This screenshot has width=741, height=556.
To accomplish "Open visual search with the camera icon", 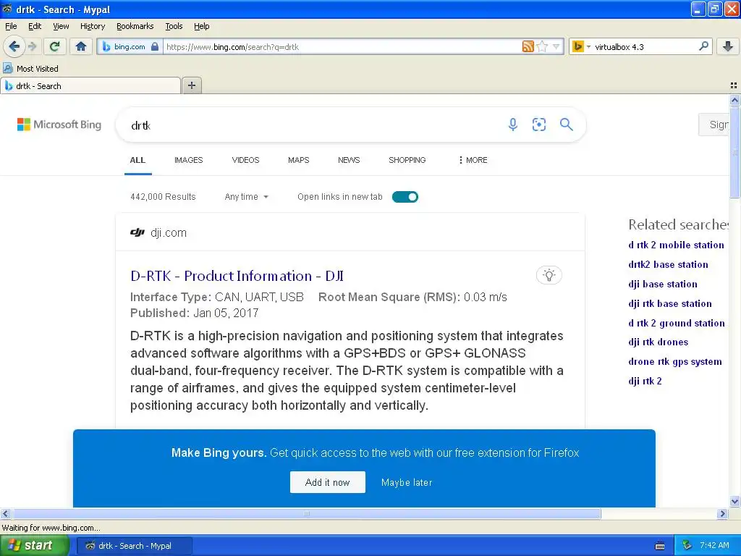I will 538,125.
